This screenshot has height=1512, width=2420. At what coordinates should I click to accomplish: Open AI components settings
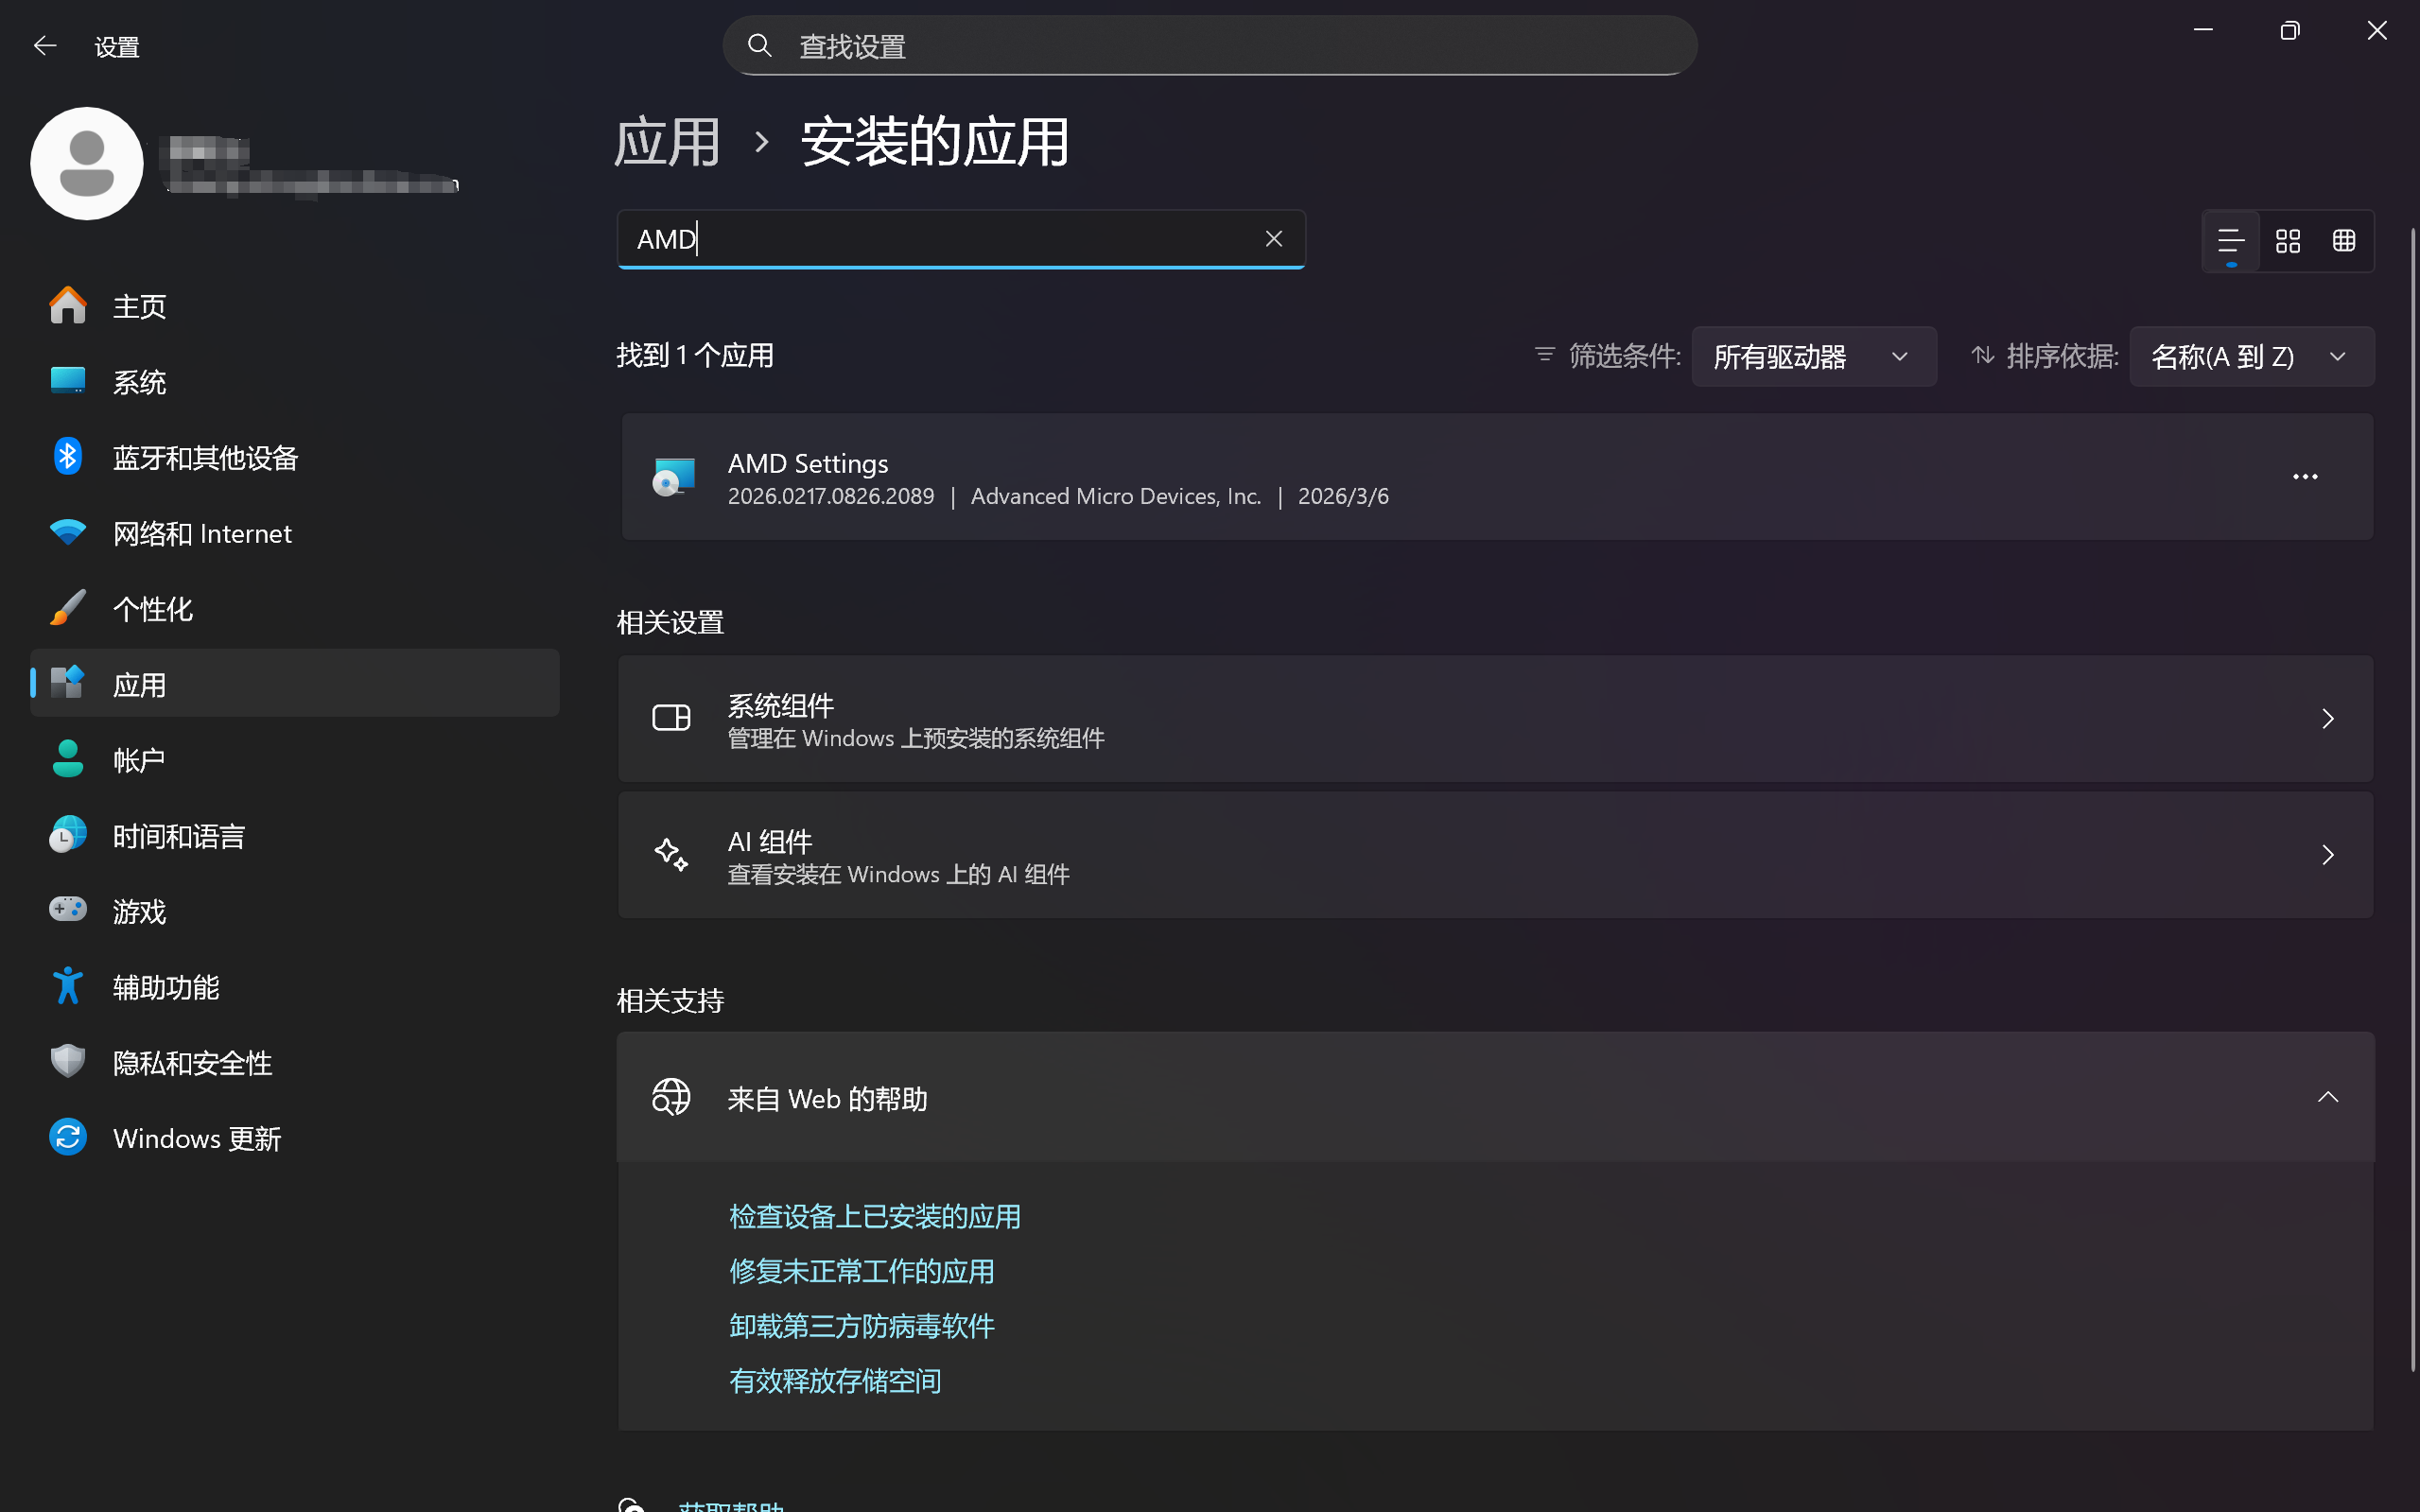coord(1495,855)
